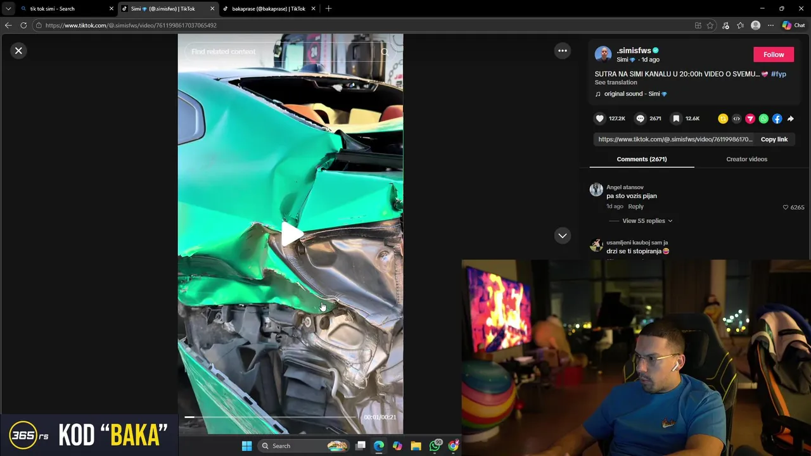811x456 pixels.
Task: Get embed code icon
Action: click(736, 118)
